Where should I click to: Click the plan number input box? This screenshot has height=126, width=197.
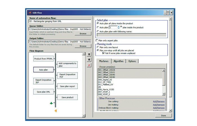tap(113, 27)
